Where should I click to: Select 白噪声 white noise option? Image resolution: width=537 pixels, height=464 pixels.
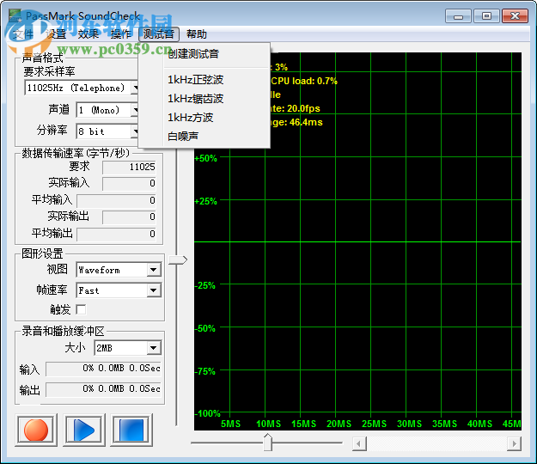(183, 136)
